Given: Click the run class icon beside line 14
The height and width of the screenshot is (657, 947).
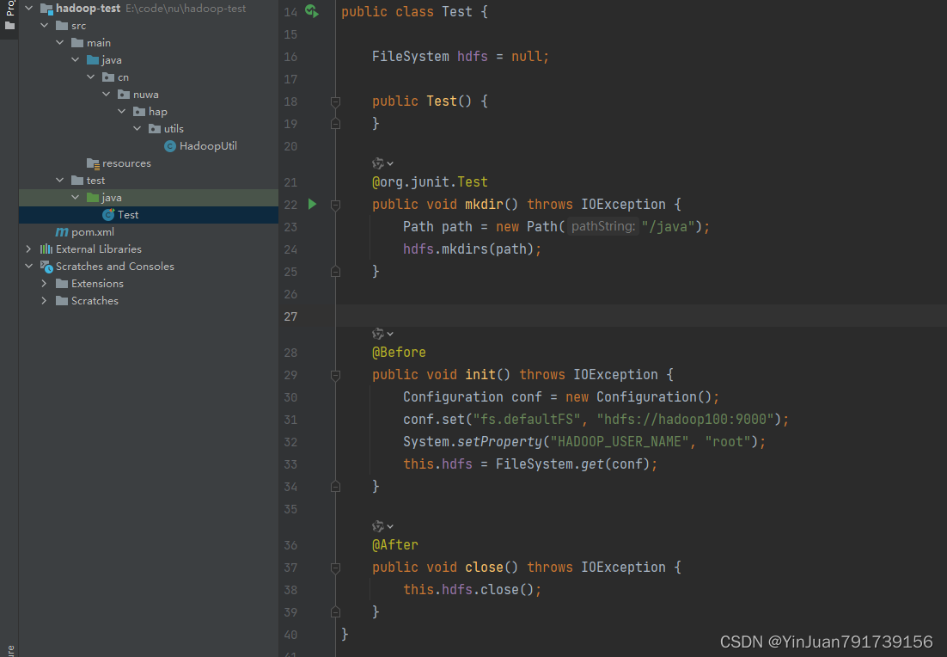Looking at the screenshot, I should (311, 12).
